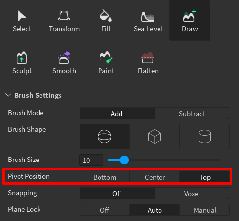Set Pivot Position to Center
The width and height of the screenshot is (239, 221).
point(155,177)
